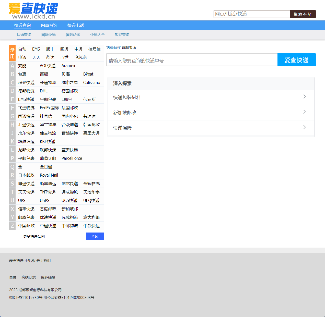Click the 更多快递公司 query input box
The image size is (325, 317).
(65, 236)
